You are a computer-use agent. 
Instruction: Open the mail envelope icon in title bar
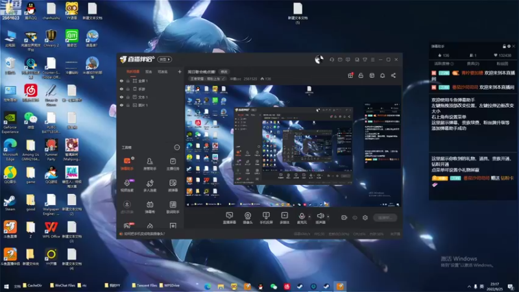point(340,60)
